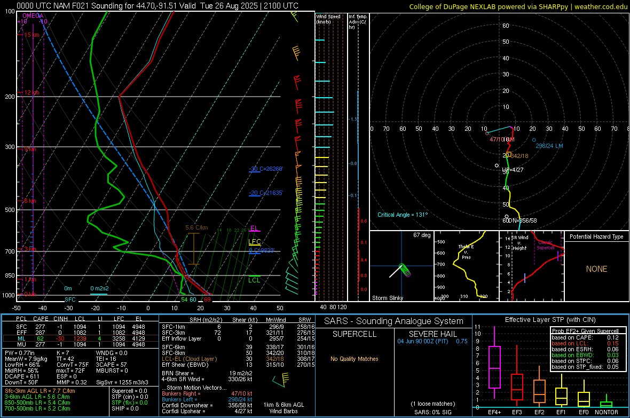Click the SHIP = 0.0 value
The height and width of the screenshot is (418, 630).
pos(125,408)
